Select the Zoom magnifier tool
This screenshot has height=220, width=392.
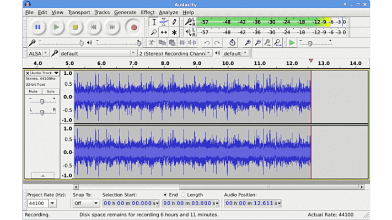point(154,32)
